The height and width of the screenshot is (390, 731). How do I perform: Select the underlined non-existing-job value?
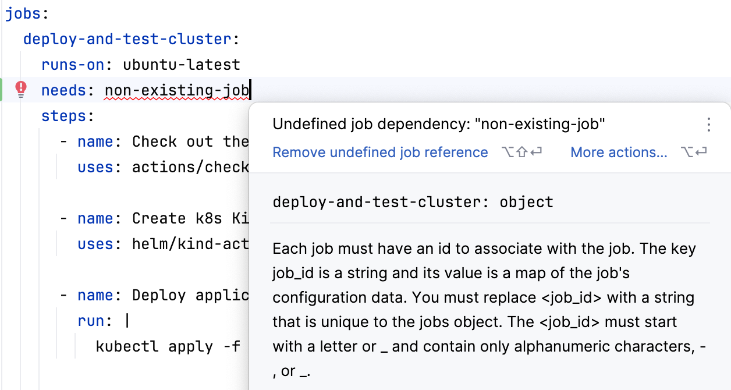(176, 90)
